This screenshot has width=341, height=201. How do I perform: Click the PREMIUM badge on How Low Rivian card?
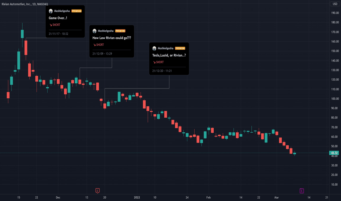[120, 31]
